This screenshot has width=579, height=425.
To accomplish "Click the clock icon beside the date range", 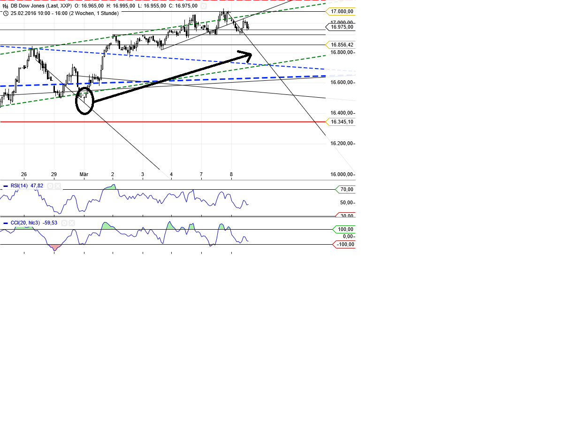I will 6,13.
